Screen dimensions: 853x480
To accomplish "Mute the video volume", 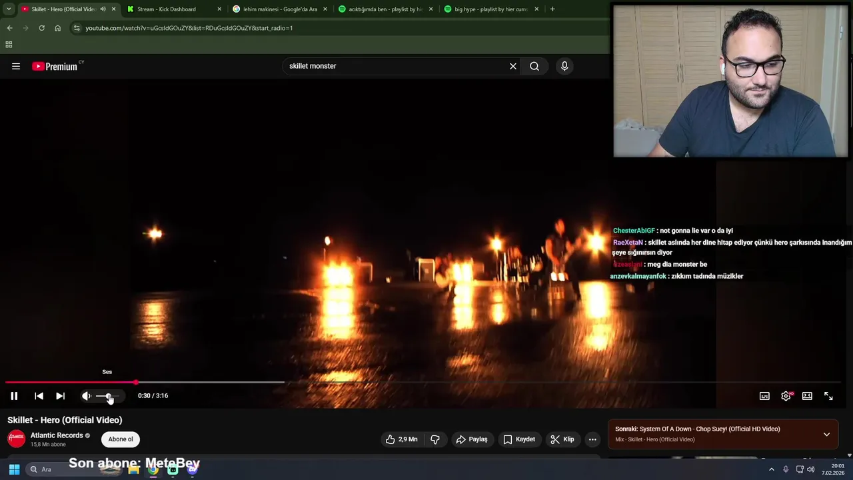I will pos(86,396).
